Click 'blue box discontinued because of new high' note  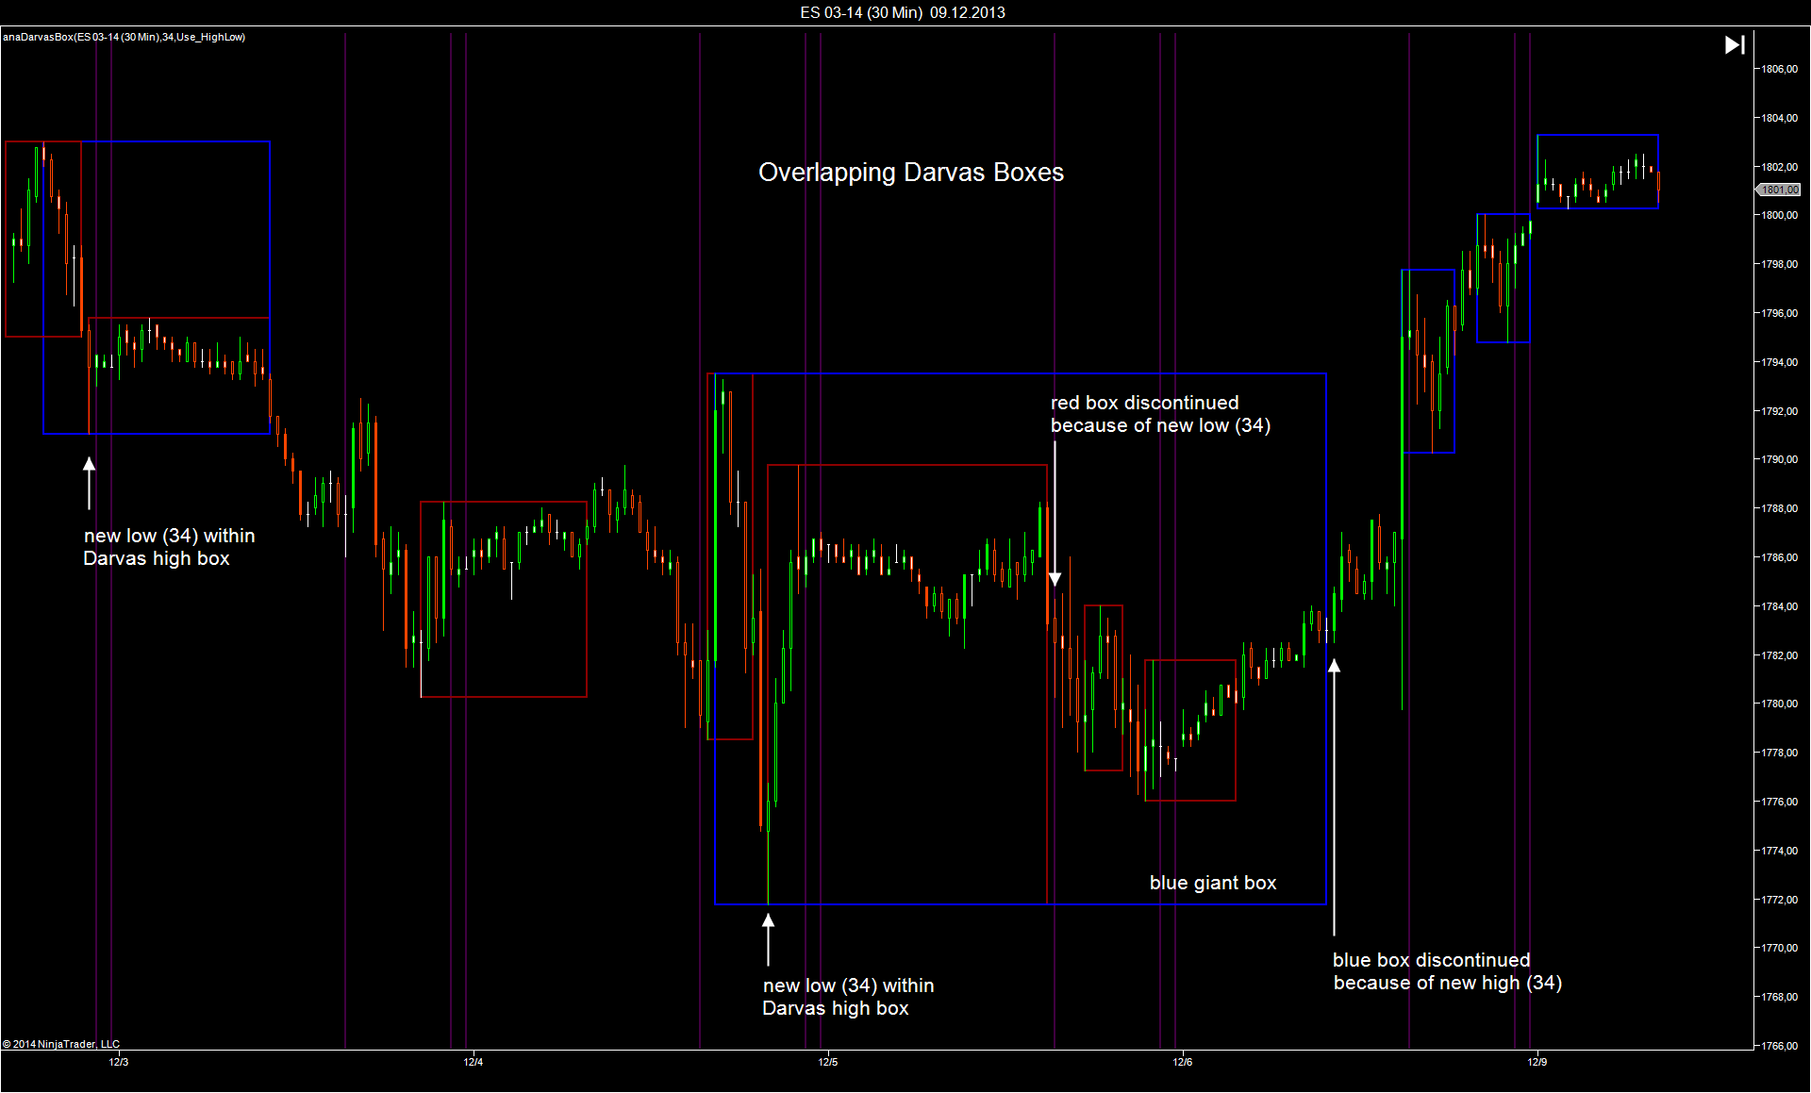click(1446, 971)
